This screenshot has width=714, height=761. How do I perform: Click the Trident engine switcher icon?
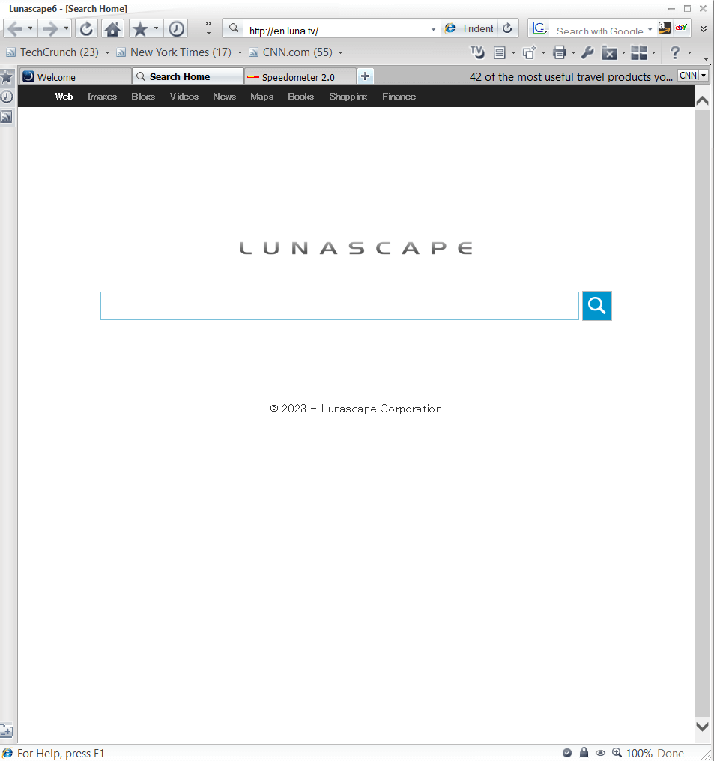[x=450, y=28]
